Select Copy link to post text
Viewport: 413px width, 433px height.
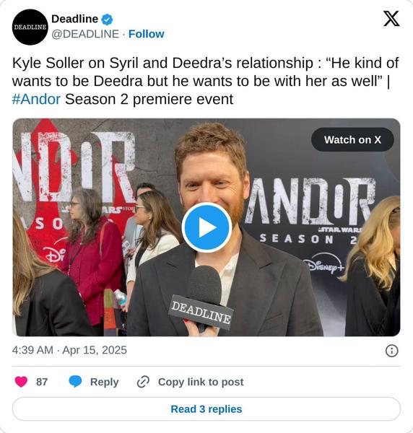(201, 382)
